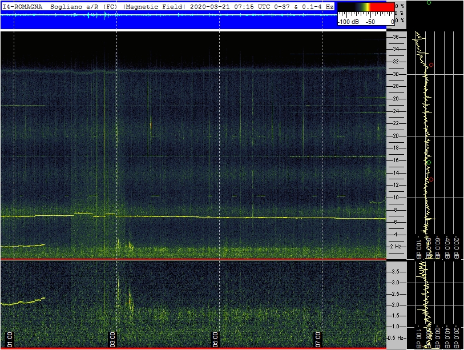The height and width of the screenshot is (350, 464).
Task: Click the red zone of the dB color scale
Action: tap(382, 7)
